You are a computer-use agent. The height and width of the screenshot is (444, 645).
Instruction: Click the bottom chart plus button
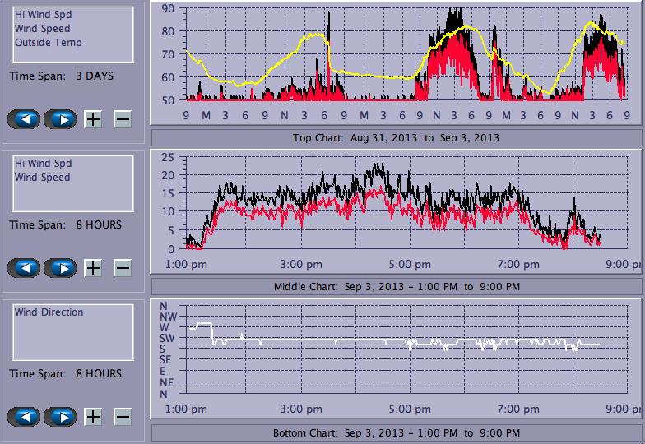pyautogui.click(x=93, y=417)
